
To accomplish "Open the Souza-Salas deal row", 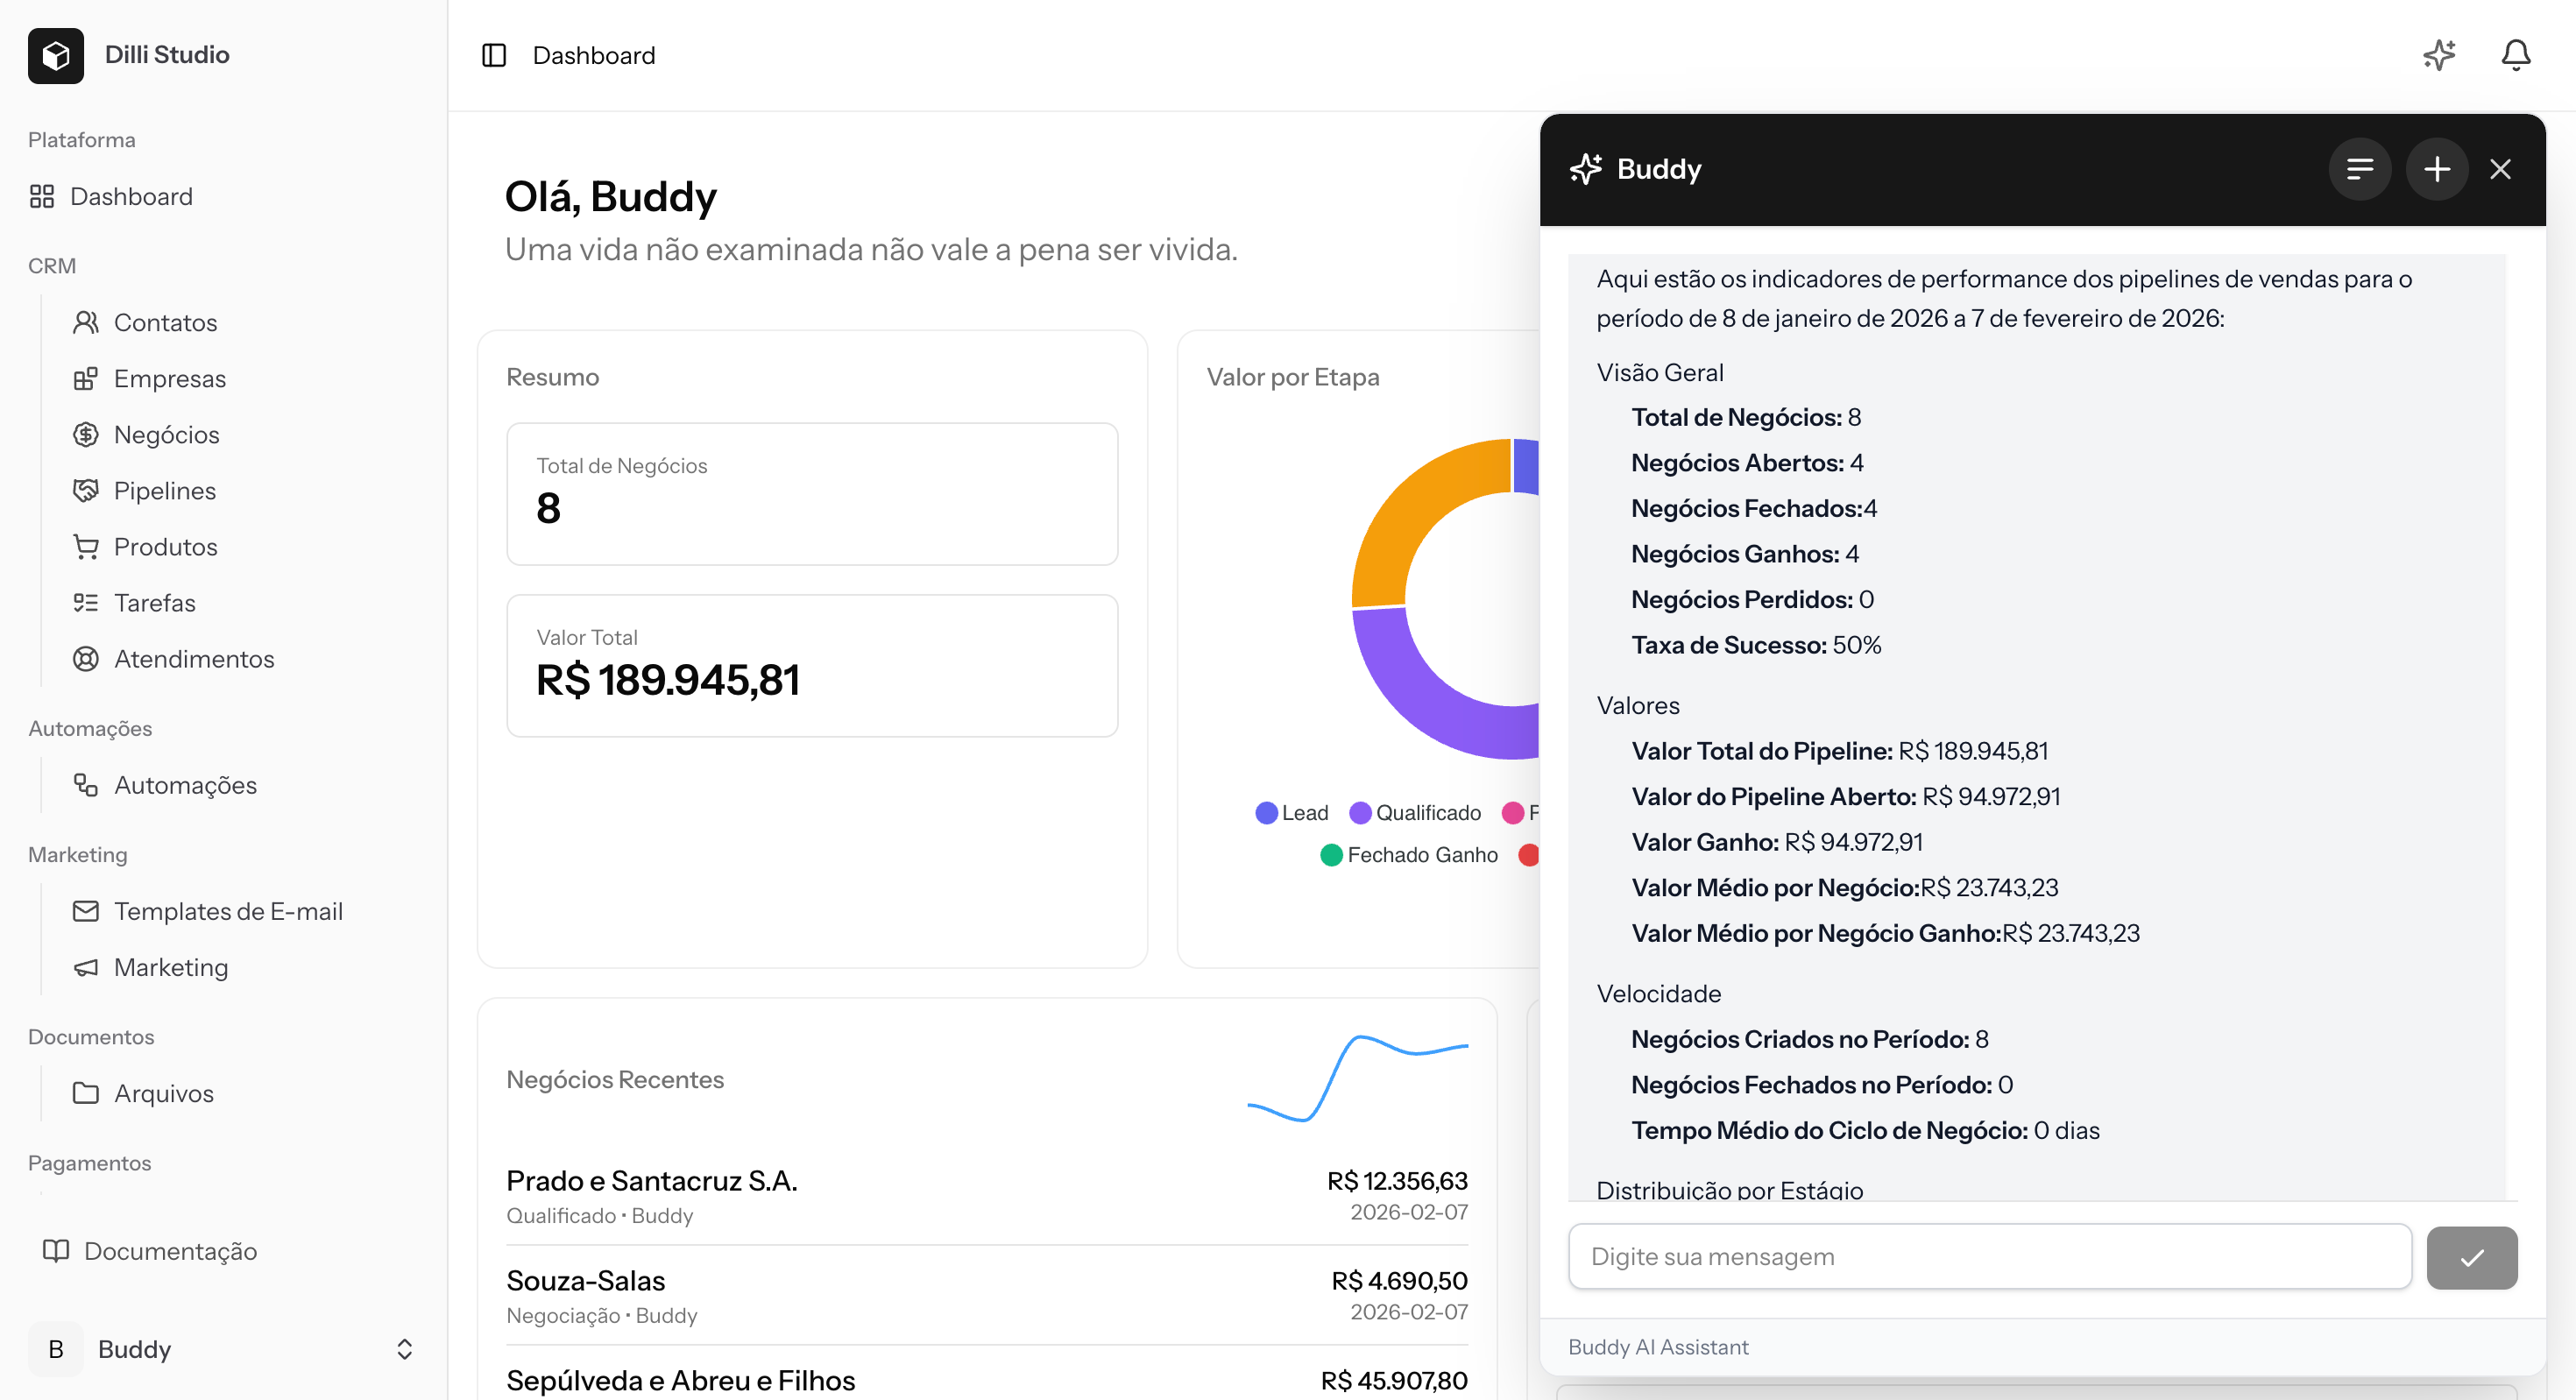I will (x=987, y=1296).
